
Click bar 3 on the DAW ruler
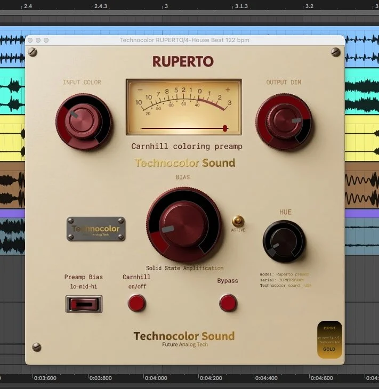coord(166,6)
